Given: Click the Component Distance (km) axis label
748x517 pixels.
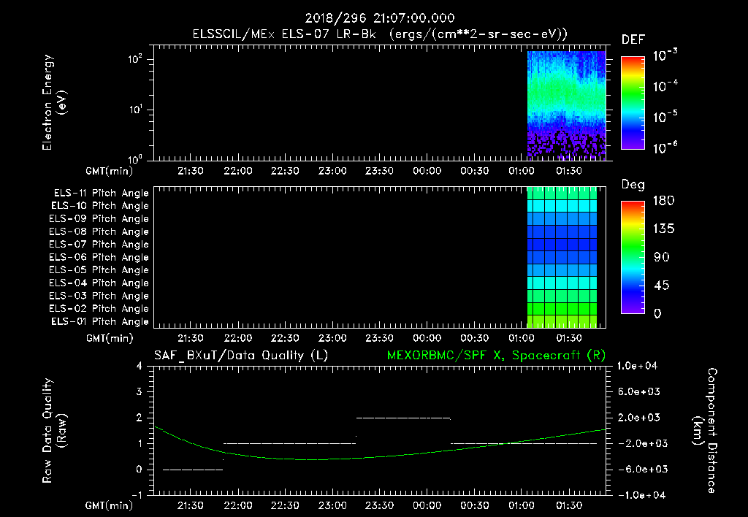Looking at the screenshot, I should point(705,431).
